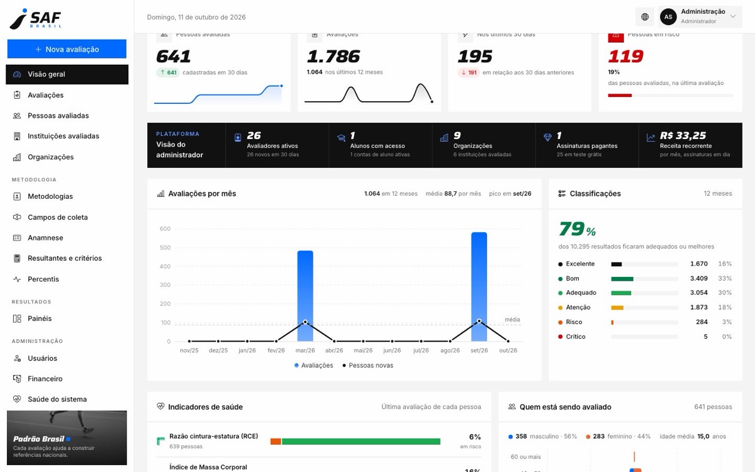755x472 pixels.
Task: Click the Percentis pulse icon
Action: tap(17, 279)
